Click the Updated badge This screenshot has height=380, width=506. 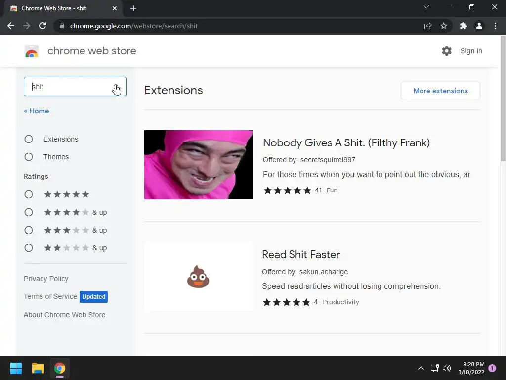coord(93,297)
